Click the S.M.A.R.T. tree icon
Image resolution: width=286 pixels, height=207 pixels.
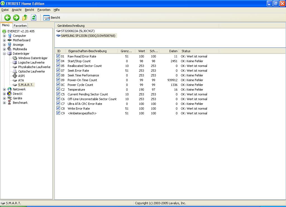(15, 85)
